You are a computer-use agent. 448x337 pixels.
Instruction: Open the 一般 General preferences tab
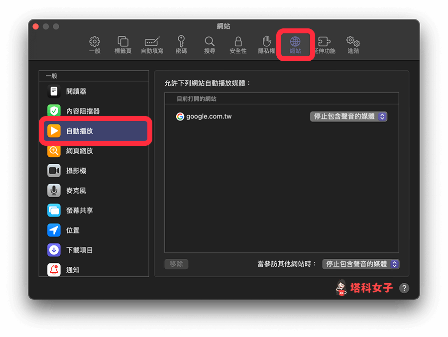click(x=95, y=45)
